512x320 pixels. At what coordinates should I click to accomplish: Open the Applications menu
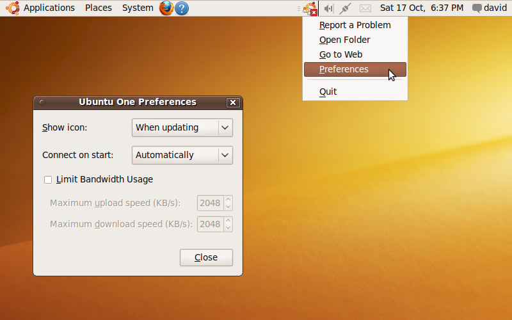pos(49,8)
